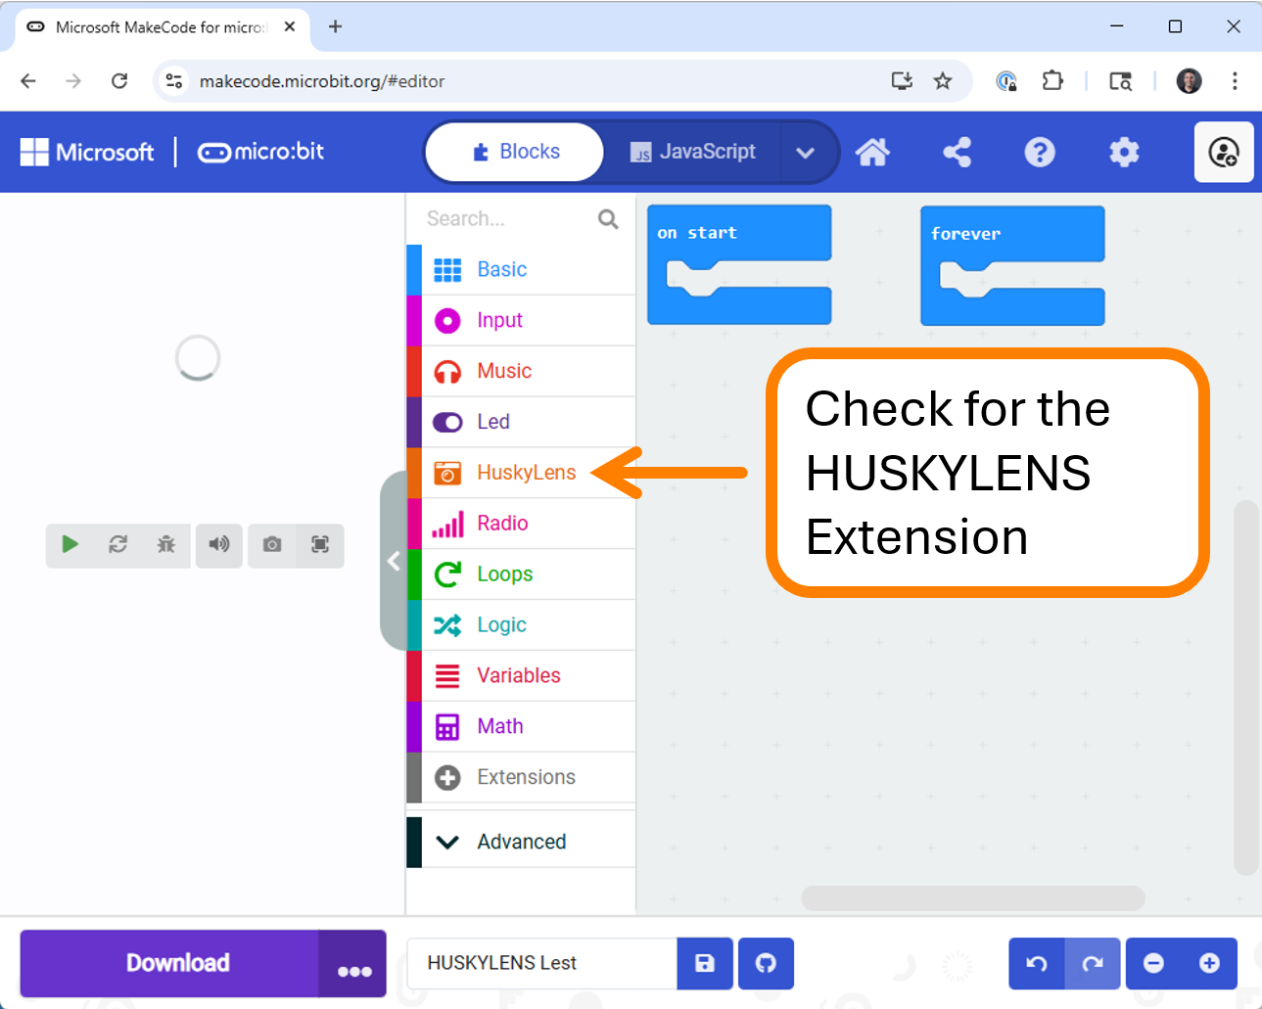1262x1009 pixels.
Task: Open the Chrome three-dot menu
Action: click(1235, 81)
